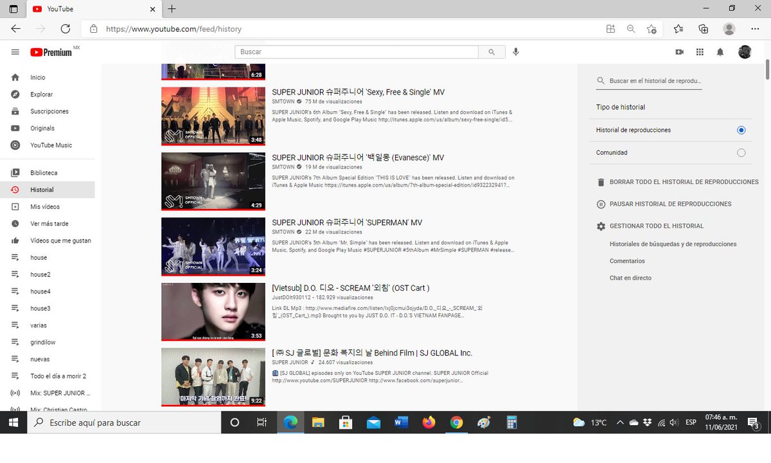Add this page to favorites star
The width and height of the screenshot is (771, 463).
(651, 29)
